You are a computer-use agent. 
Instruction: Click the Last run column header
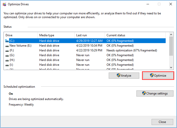pos(90,35)
